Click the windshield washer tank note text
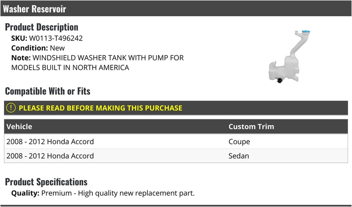The width and height of the screenshot is (352, 207). (97, 63)
